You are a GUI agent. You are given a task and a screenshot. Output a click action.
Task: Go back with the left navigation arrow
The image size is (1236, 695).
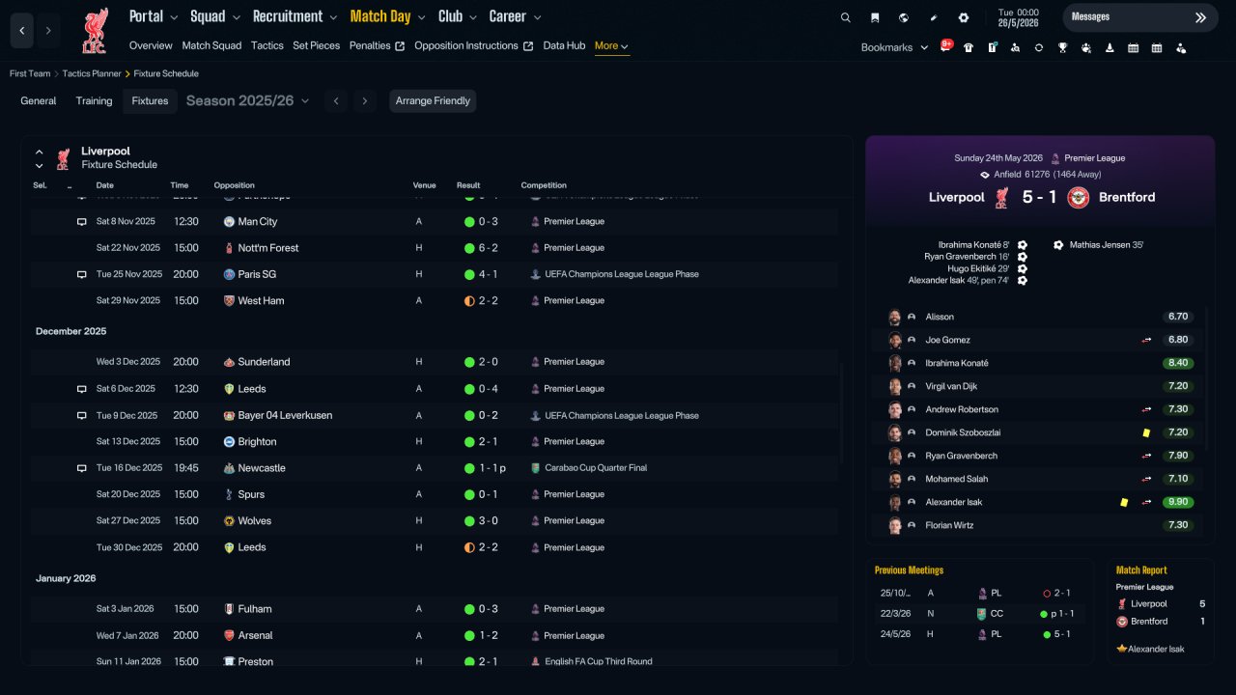tap(22, 31)
